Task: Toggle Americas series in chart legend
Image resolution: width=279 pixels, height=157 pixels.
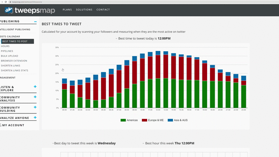Action: (x=129, y=120)
